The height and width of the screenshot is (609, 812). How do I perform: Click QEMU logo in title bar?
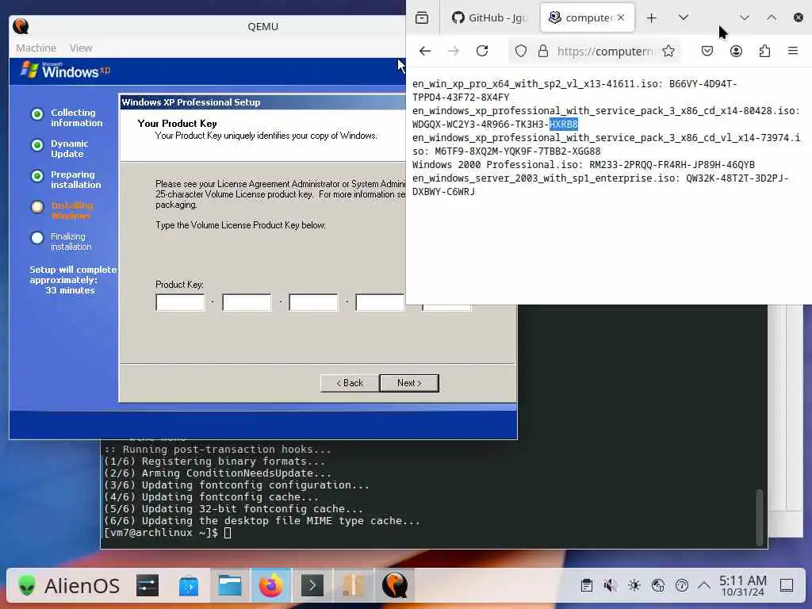(21, 26)
